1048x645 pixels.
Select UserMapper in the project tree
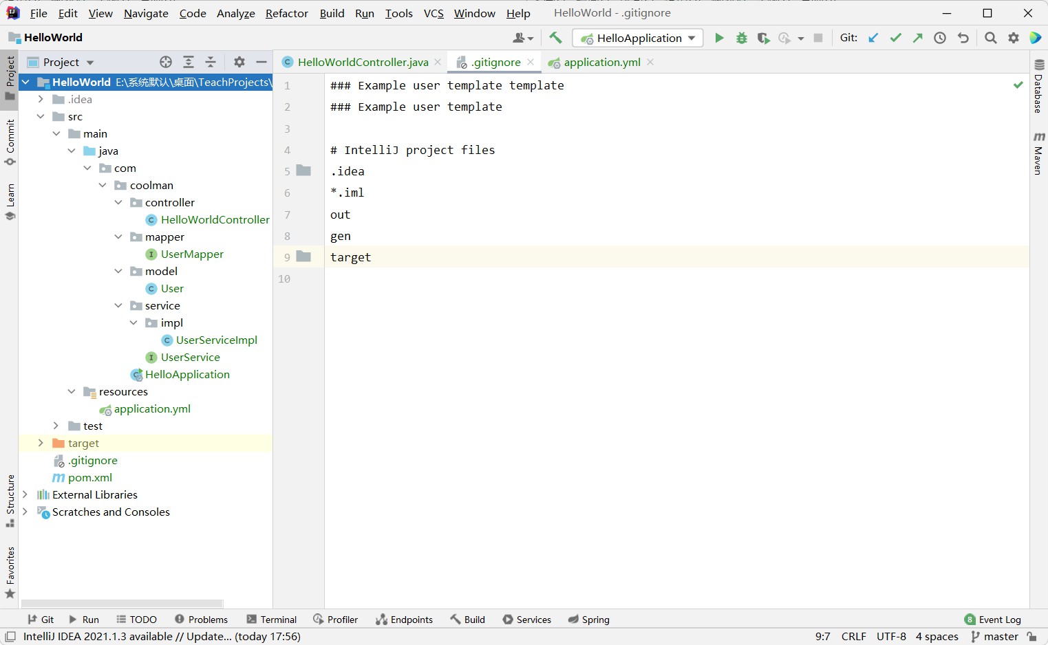coord(192,254)
